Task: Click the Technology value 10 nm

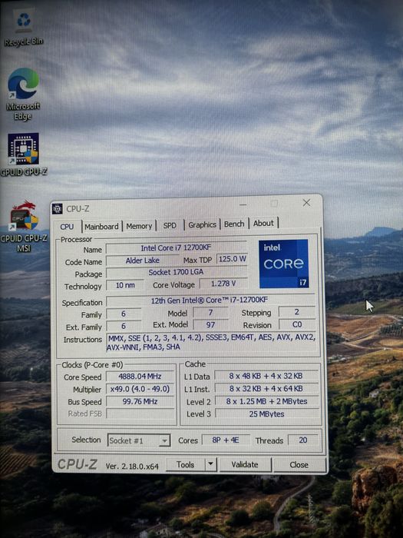Action: pyautogui.click(x=124, y=285)
